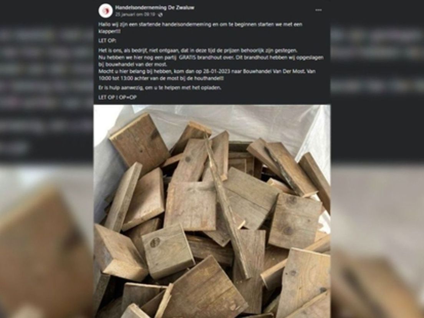Expand the ellipsis menu on the post header
Viewport: 424px width, 318px height.
pos(318,10)
